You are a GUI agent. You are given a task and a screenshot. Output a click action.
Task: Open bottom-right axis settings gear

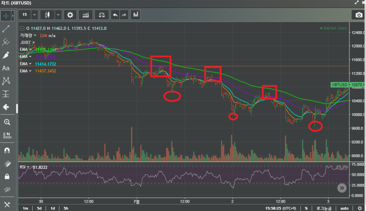click(x=360, y=208)
